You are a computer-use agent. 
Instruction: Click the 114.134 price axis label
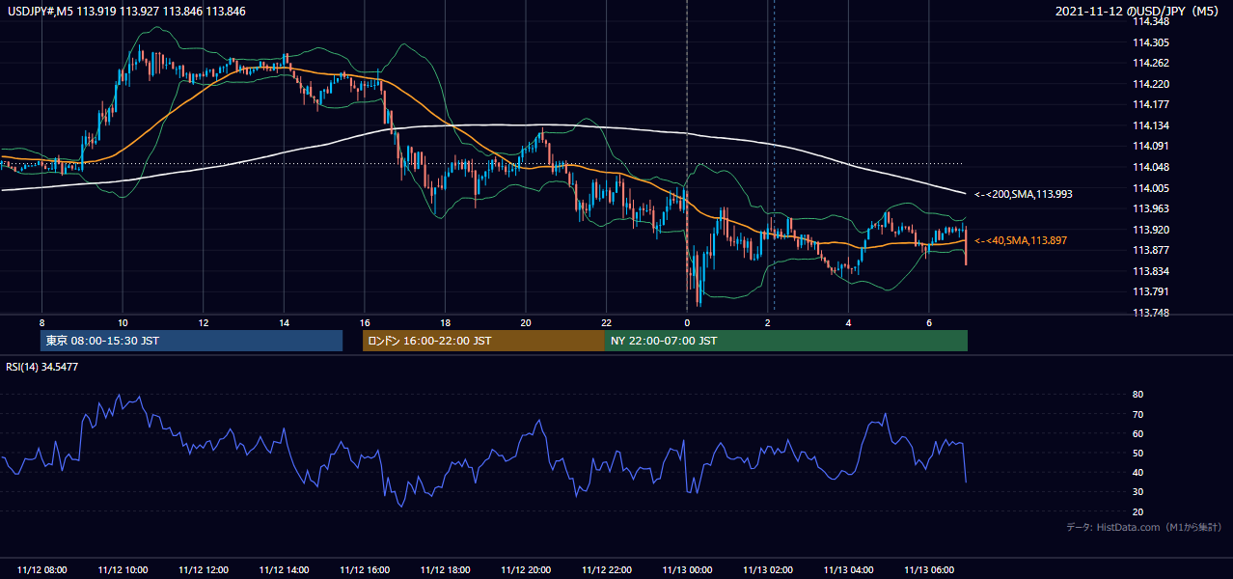1151,125
